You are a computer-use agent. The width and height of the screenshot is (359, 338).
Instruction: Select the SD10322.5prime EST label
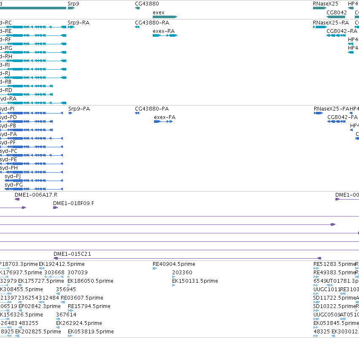334,306
